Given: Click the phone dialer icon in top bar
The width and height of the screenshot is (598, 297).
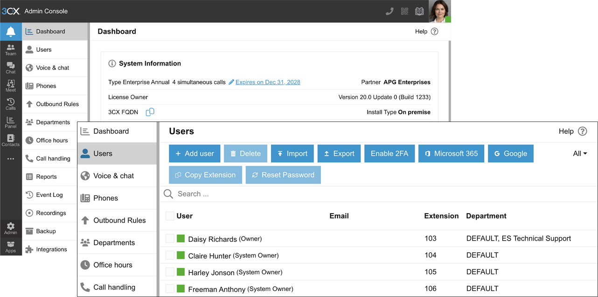Looking at the screenshot, I should (x=389, y=11).
